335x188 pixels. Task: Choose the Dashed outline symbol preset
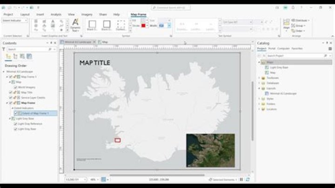[x=121, y=25]
